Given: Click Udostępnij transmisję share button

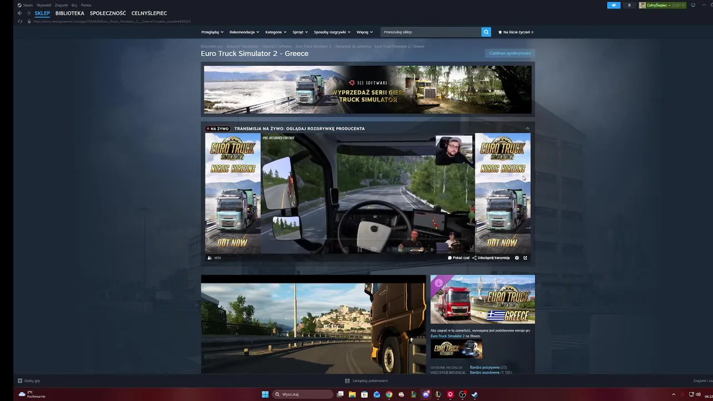Looking at the screenshot, I should 491,258.
